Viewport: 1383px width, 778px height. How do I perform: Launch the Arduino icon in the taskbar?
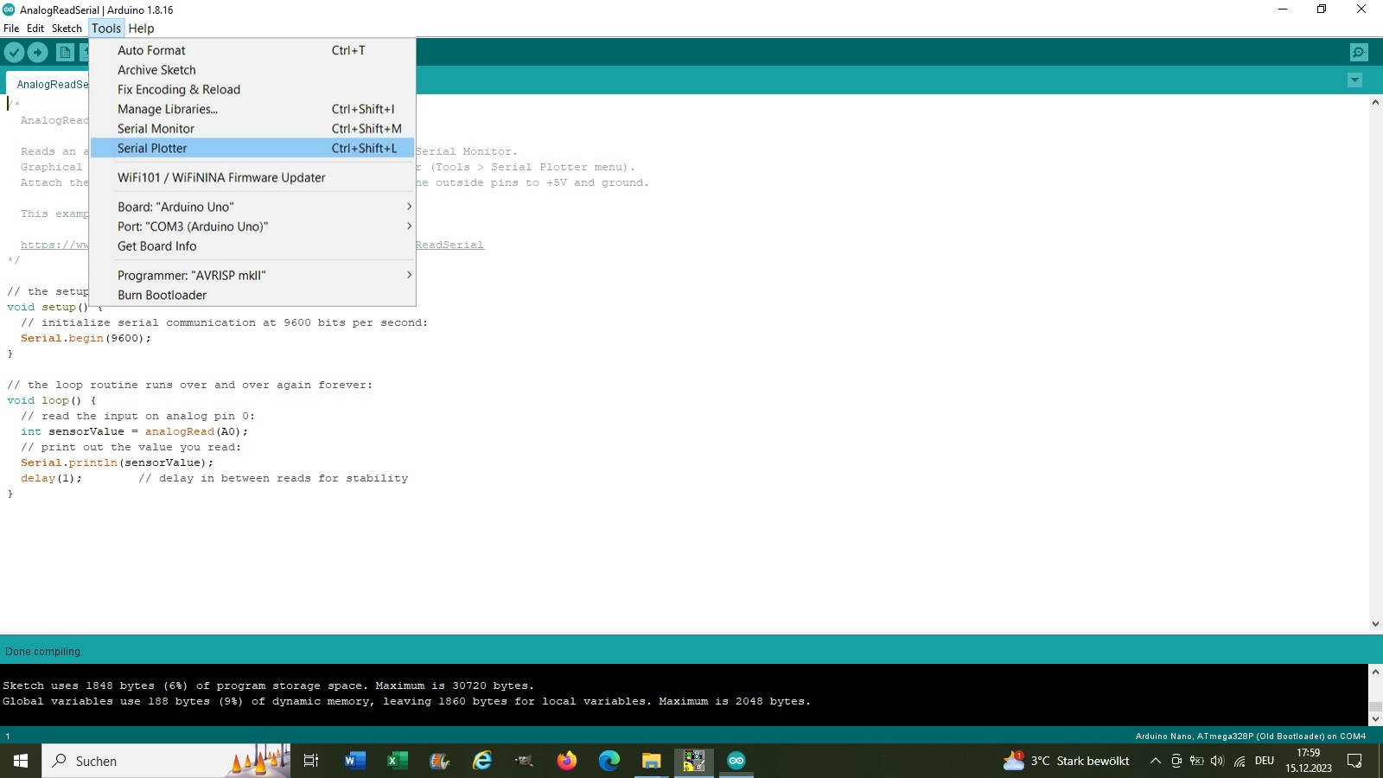click(x=736, y=761)
